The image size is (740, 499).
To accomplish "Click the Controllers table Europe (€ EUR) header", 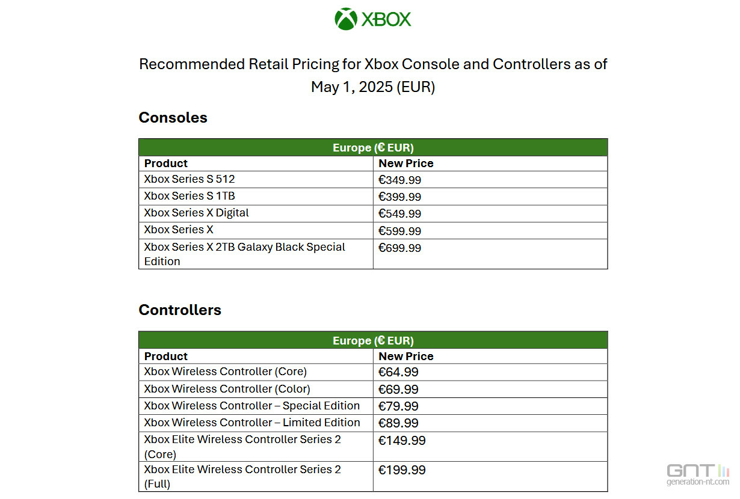I will click(x=373, y=340).
